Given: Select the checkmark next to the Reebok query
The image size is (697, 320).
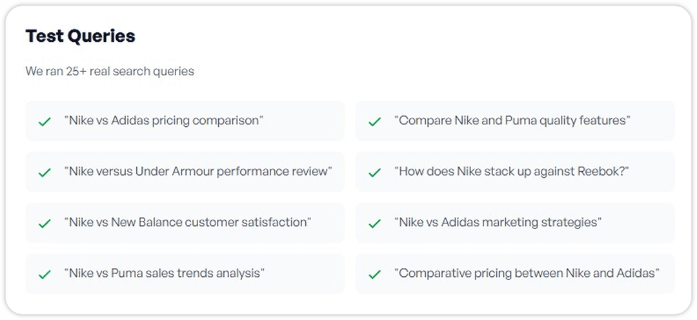Looking at the screenshot, I should pos(374,172).
